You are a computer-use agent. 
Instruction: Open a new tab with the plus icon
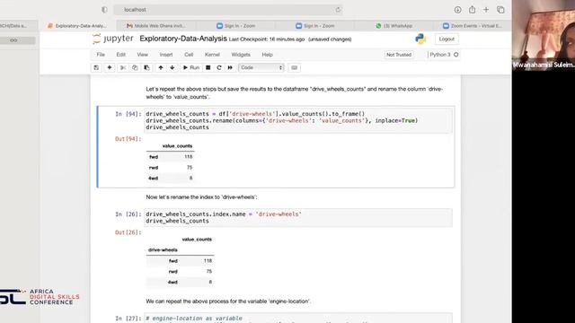point(486,10)
